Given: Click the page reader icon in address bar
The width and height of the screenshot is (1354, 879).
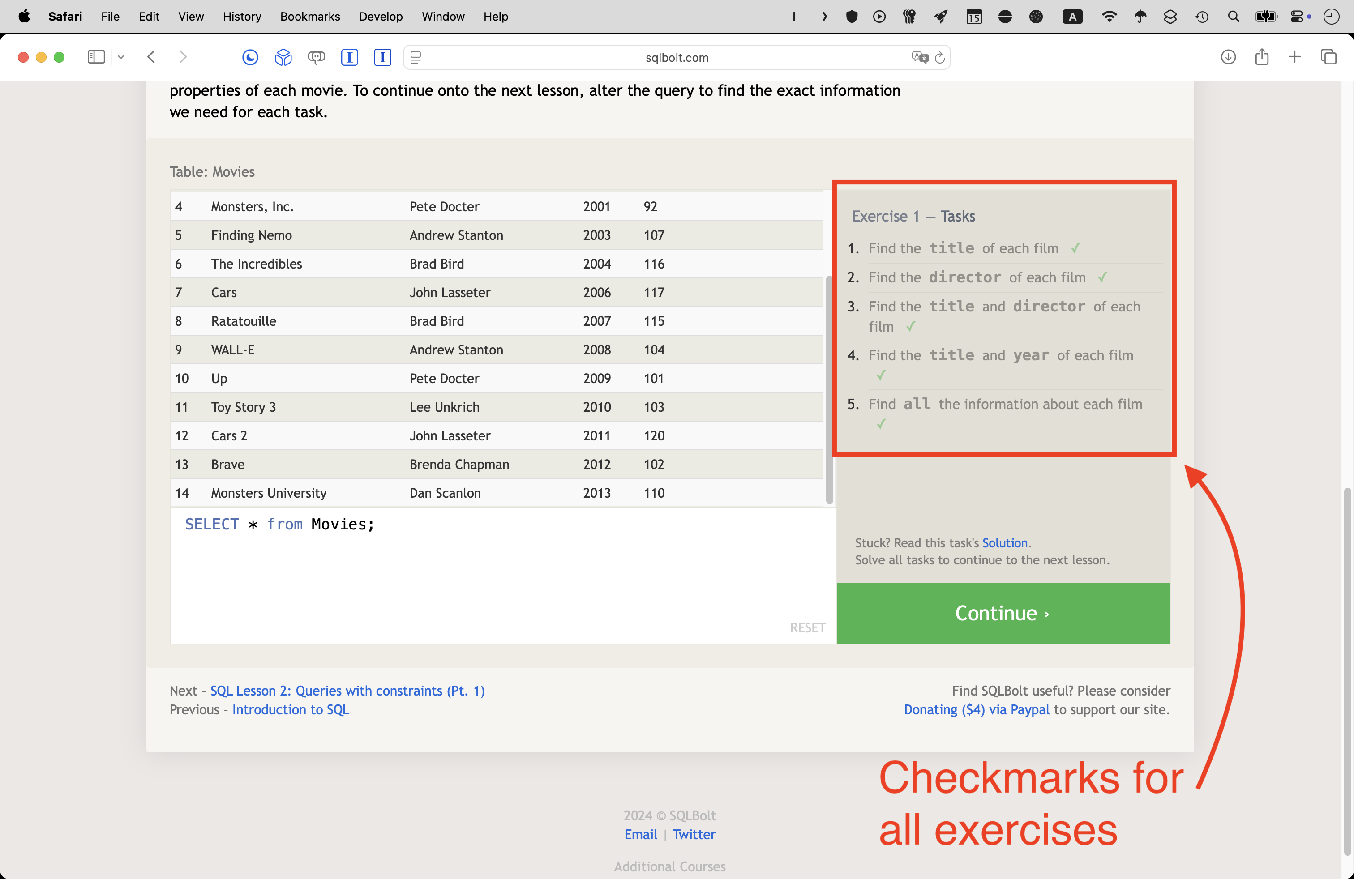Looking at the screenshot, I should [416, 57].
